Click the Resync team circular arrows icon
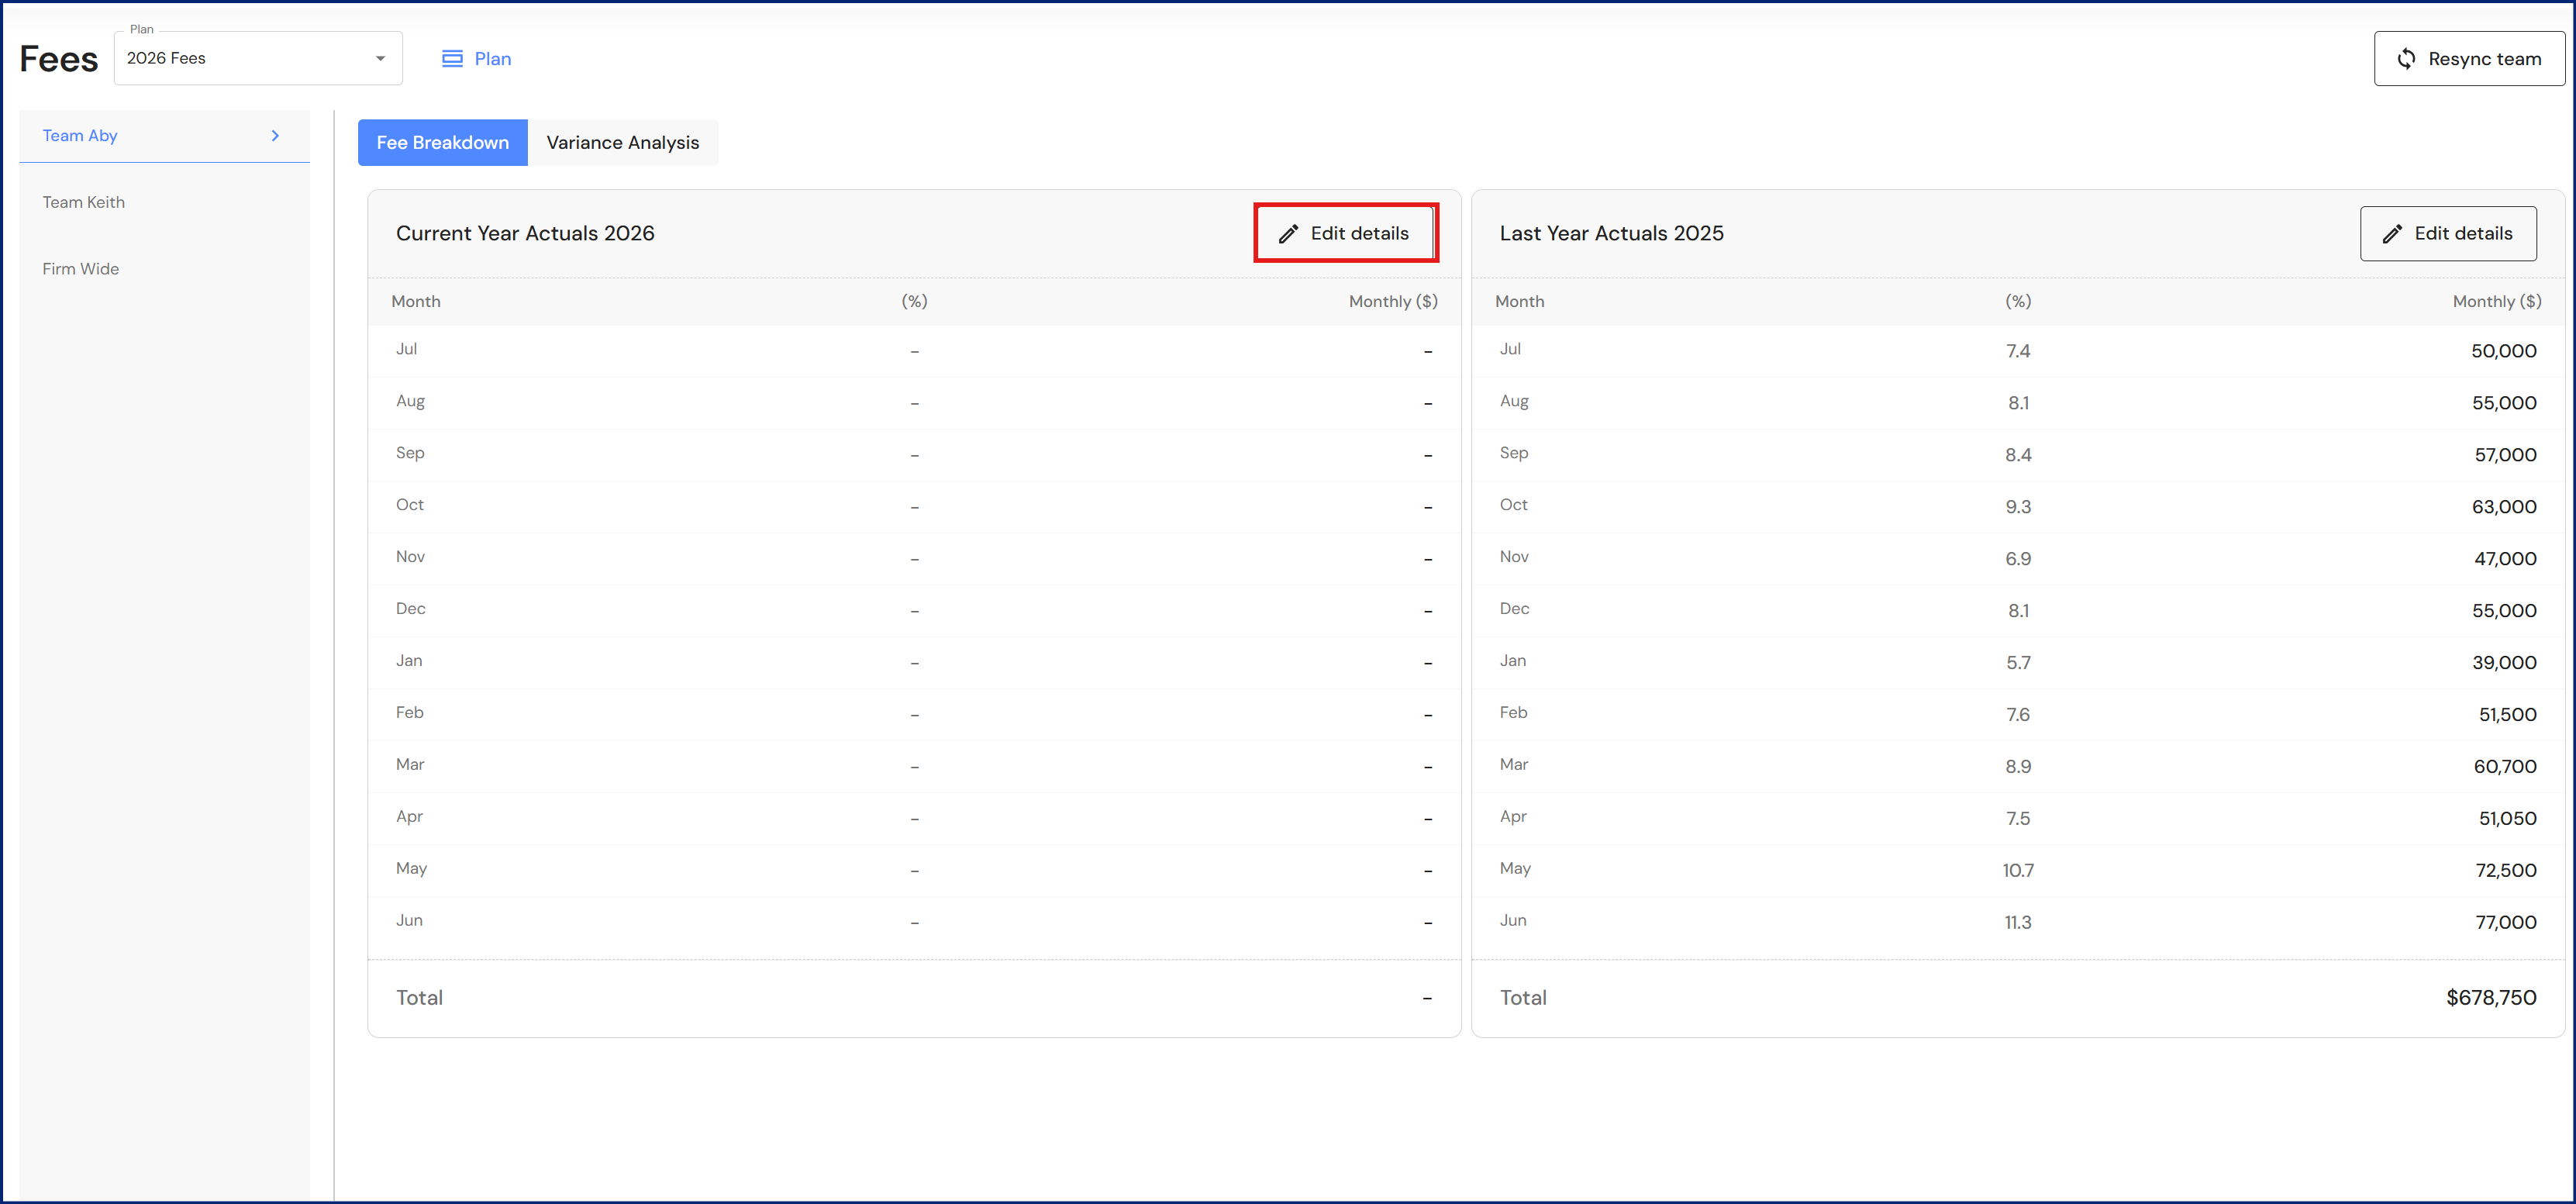 (2406, 59)
